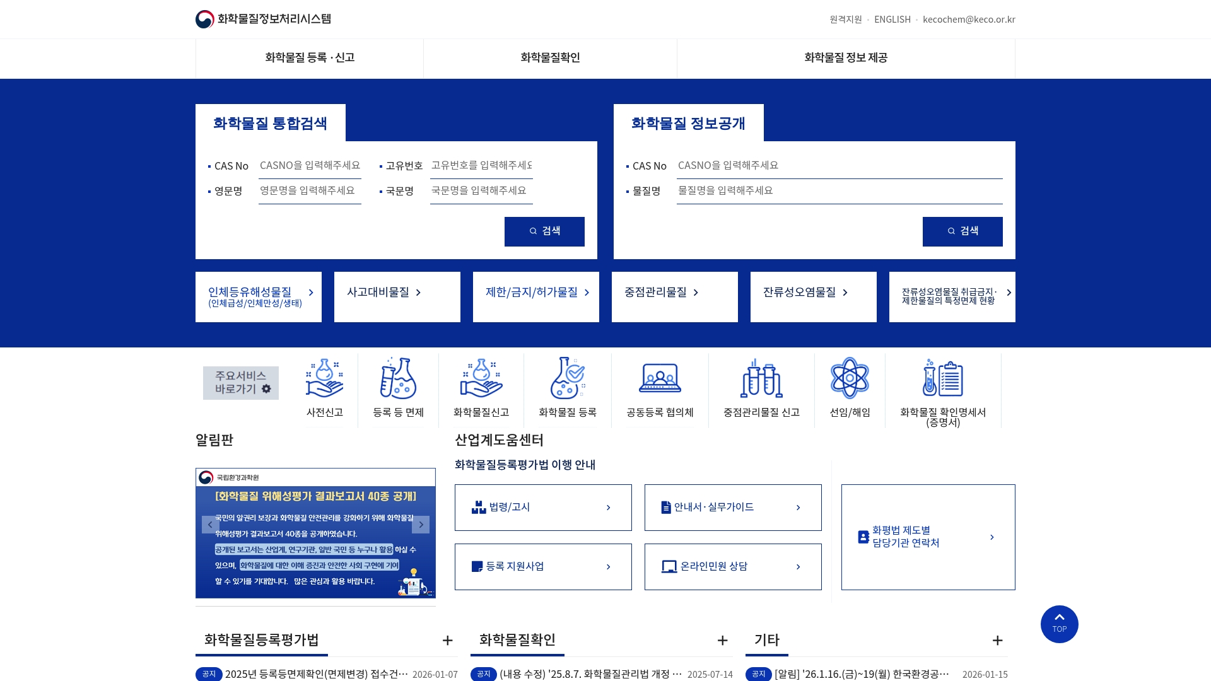This screenshot has height=681, width=1211.
Task: Open the 화학물질 정보 제공 menu
Action: (x=845, y=58)
